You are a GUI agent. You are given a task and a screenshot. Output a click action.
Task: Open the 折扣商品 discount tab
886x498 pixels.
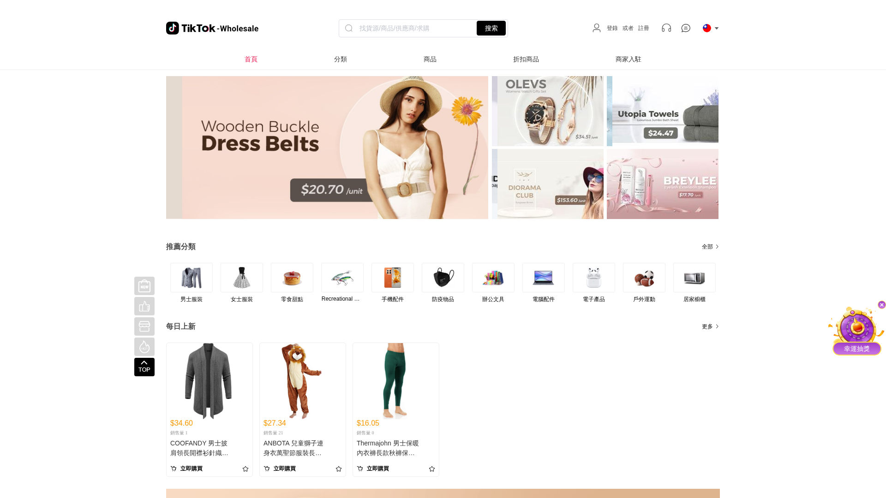pos(526,59)
